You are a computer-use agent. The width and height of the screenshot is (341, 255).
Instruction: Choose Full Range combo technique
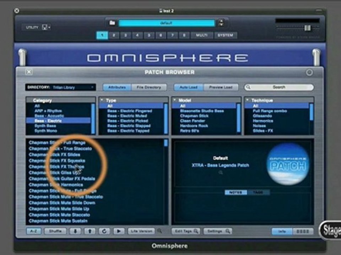pyautogui.click(x=270, y=111)
